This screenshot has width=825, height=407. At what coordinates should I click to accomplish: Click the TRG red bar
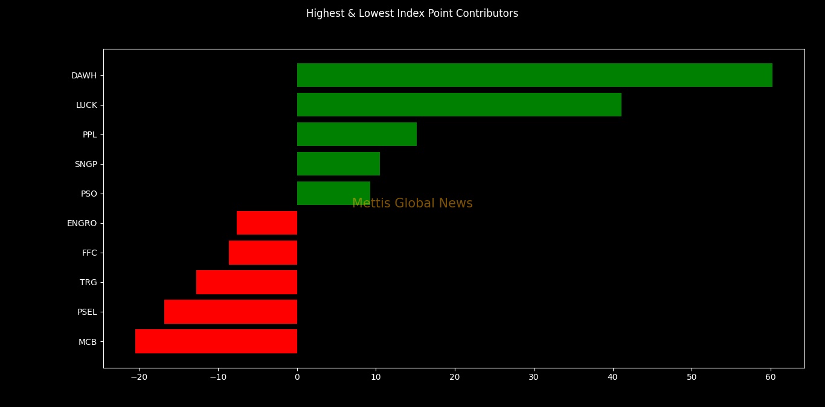click(246, 282)
